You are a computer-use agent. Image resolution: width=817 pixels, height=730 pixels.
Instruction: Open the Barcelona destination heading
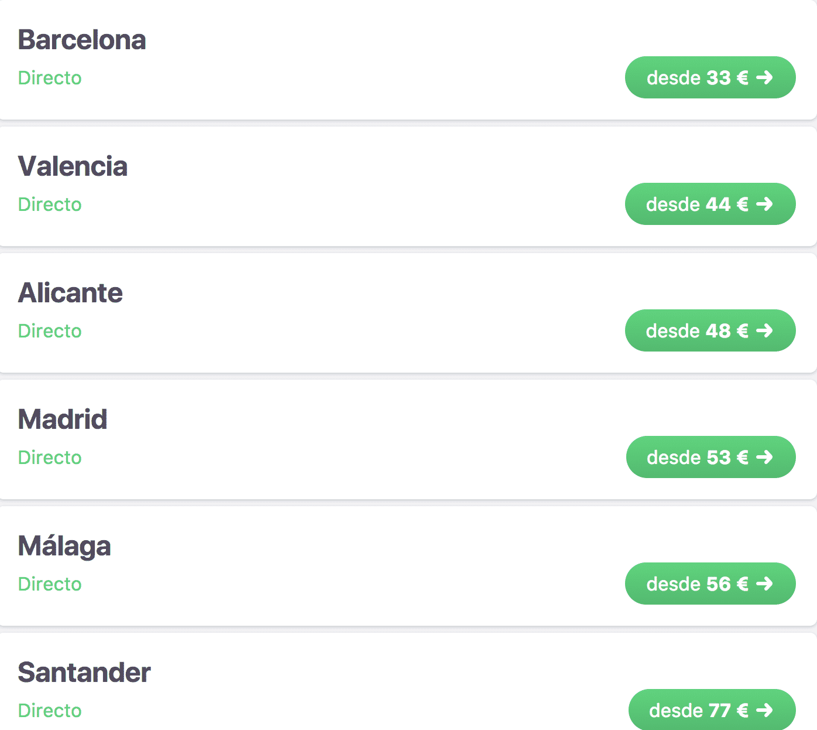click(x=82, y=40)
